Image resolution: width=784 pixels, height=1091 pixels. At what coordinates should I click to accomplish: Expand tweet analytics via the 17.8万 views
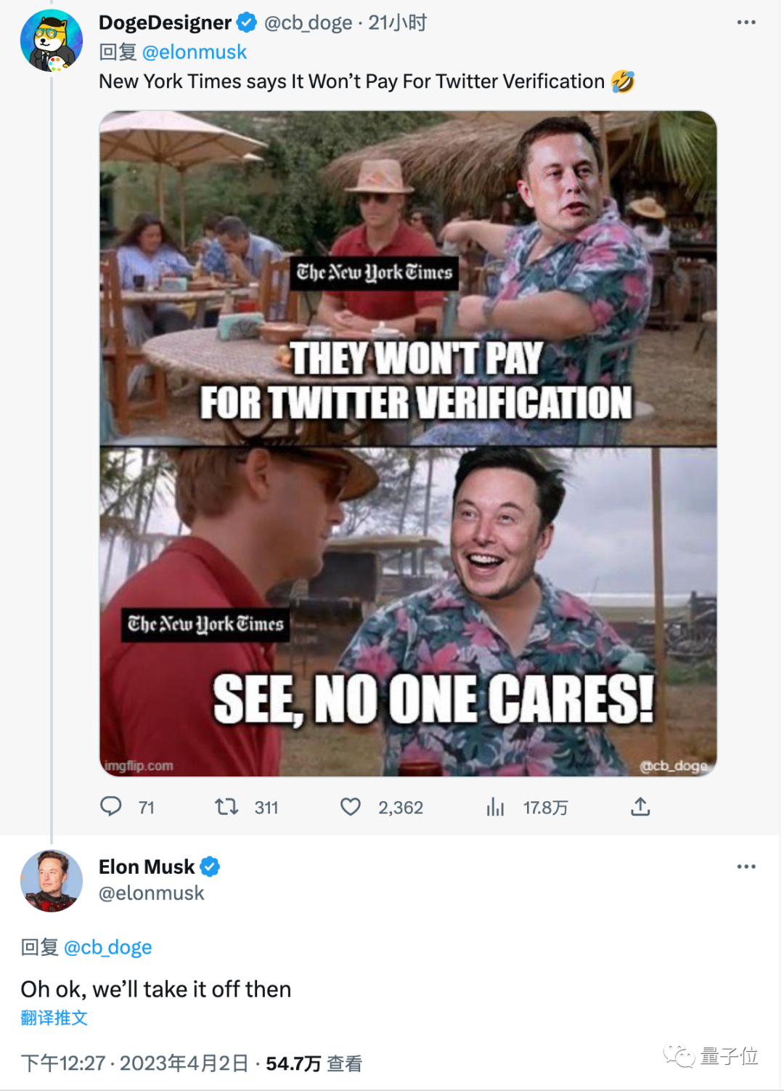click(x=544, y=807)
